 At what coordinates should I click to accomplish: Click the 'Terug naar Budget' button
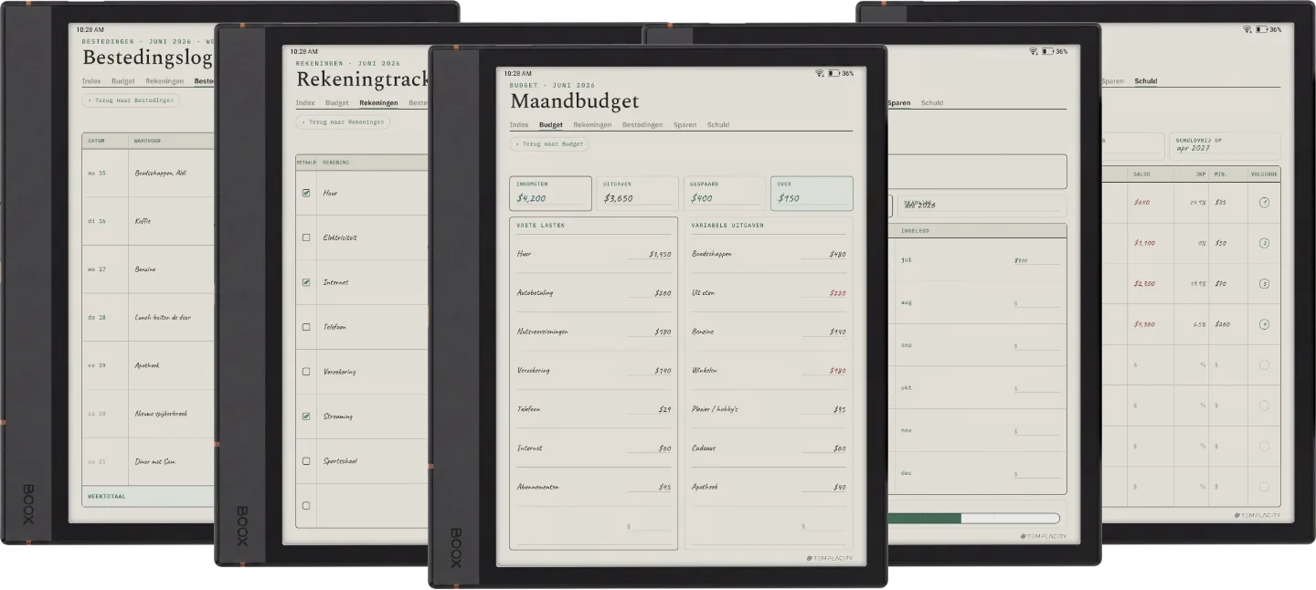[550, 144]
